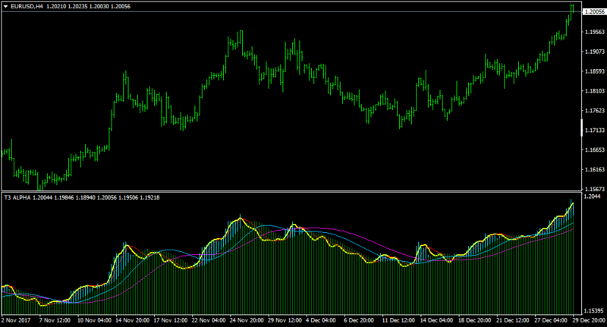This screenshot has width=607, height=327.
Task: Select the 24 Nov 20:00 time marker
Action: 247,320
